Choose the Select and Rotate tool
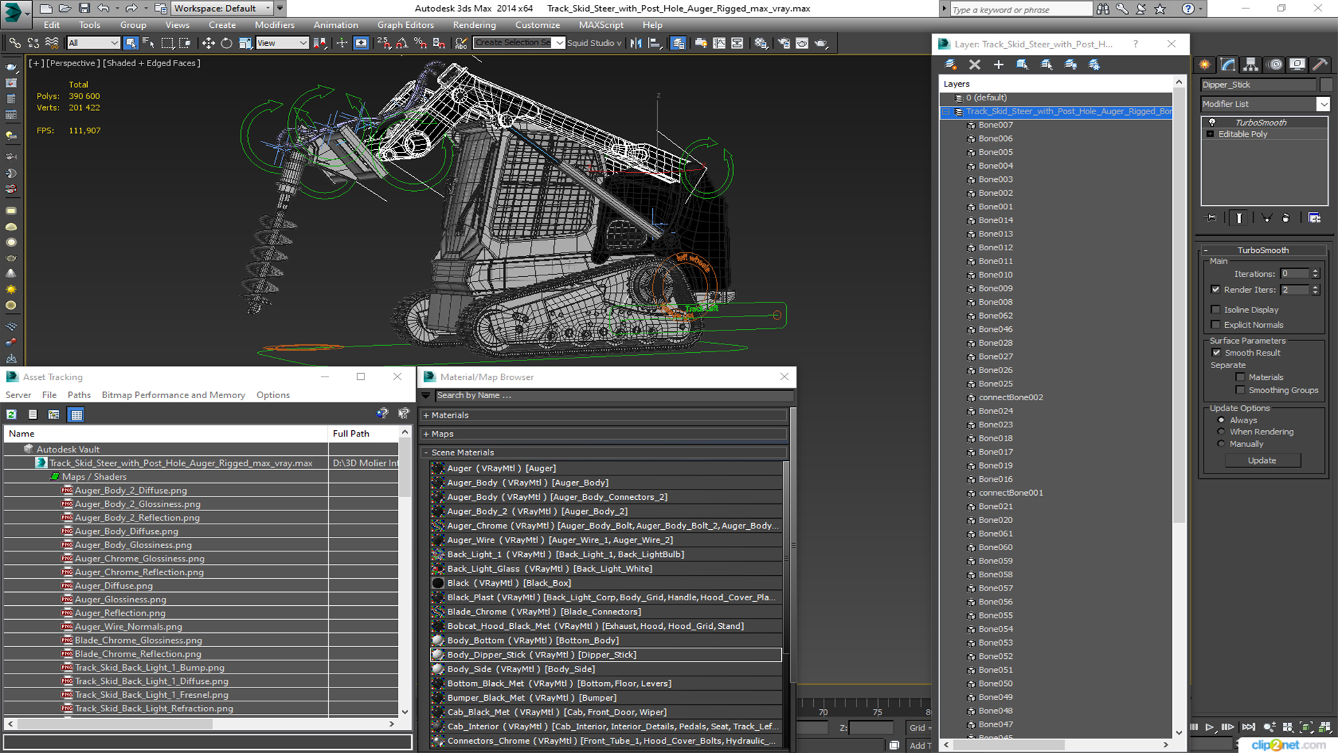1338x753 pixels. point(226,43)
